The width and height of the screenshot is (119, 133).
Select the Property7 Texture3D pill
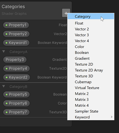coord(16,112)
